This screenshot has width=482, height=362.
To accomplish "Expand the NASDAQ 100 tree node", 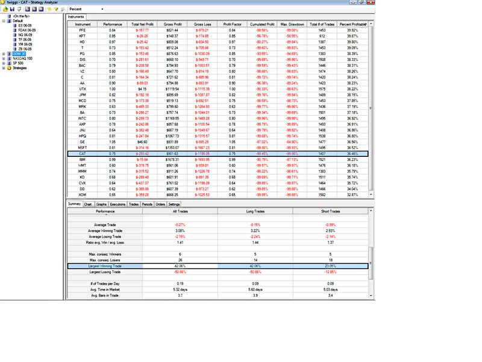I will pyautogui.click(x=4, y=59).
